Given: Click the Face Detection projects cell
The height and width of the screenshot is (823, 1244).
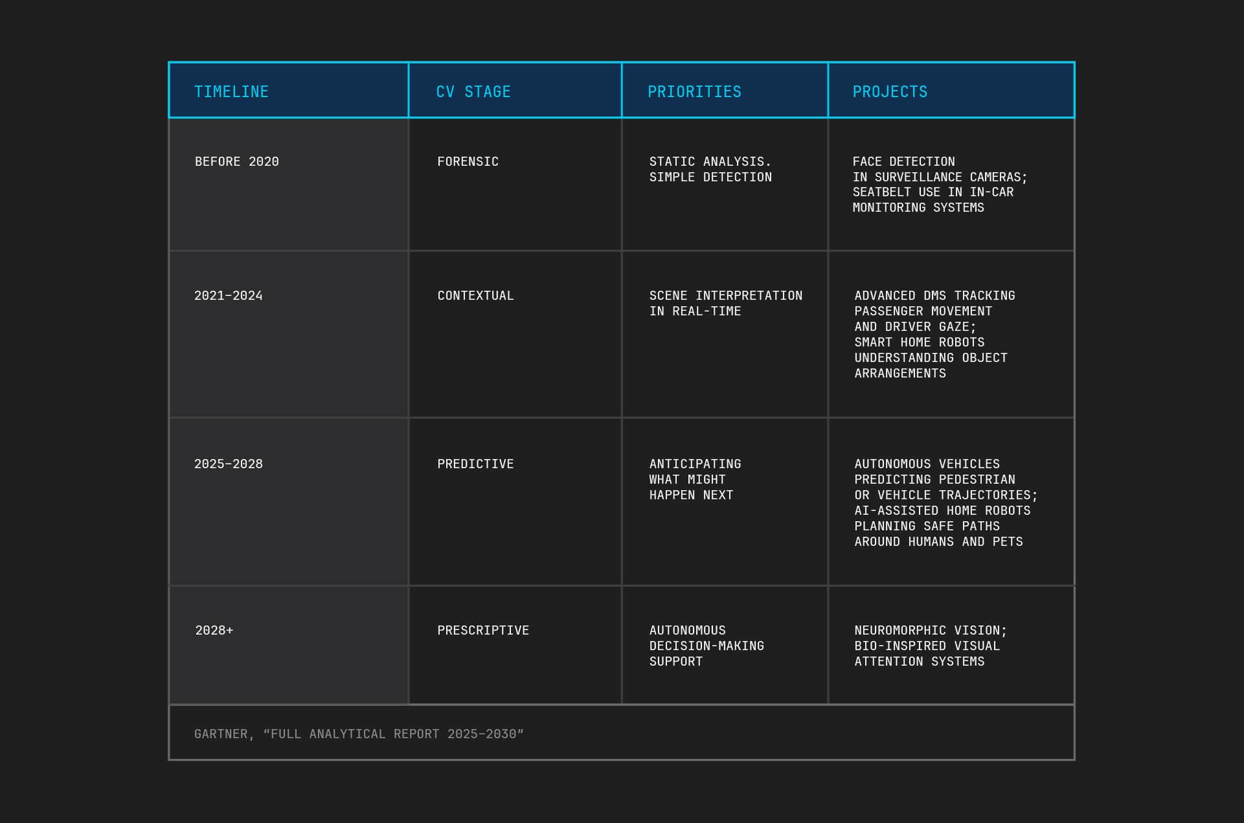Looking at the screenshot, I should [951, 185].
